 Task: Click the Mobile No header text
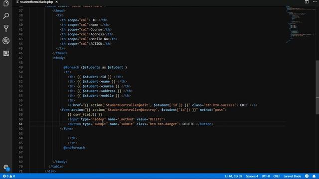99,39
